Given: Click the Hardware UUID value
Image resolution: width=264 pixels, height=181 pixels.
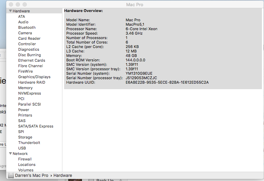Looking at the screenshot, I should (167, 82).
